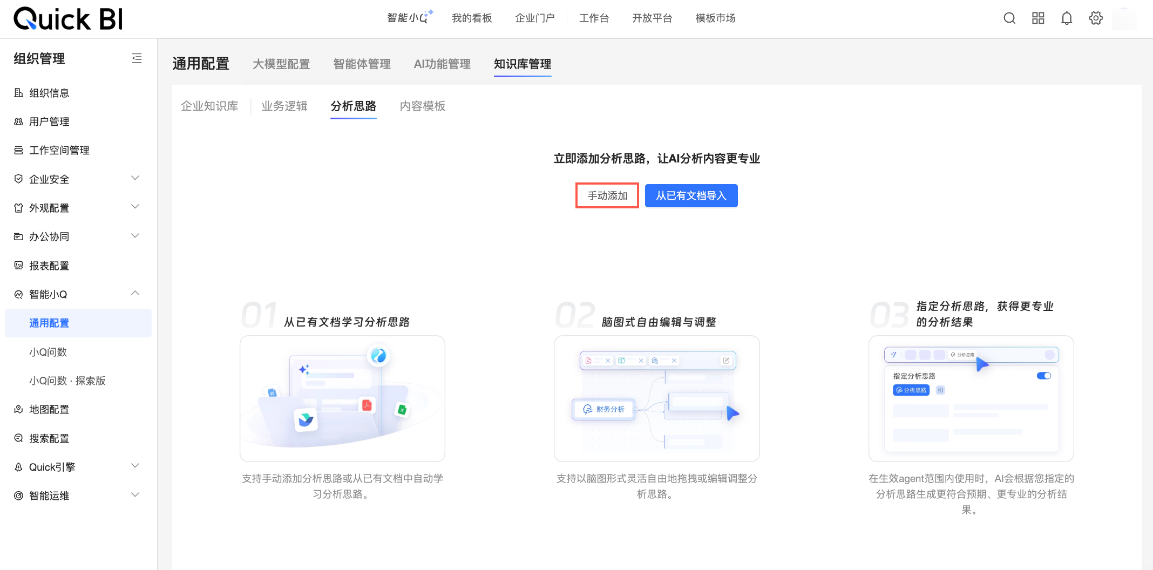This screenshot has height=570, width=1153.
Task: Click the 智能小Q sidebar icon
Action: coord(18,294)
